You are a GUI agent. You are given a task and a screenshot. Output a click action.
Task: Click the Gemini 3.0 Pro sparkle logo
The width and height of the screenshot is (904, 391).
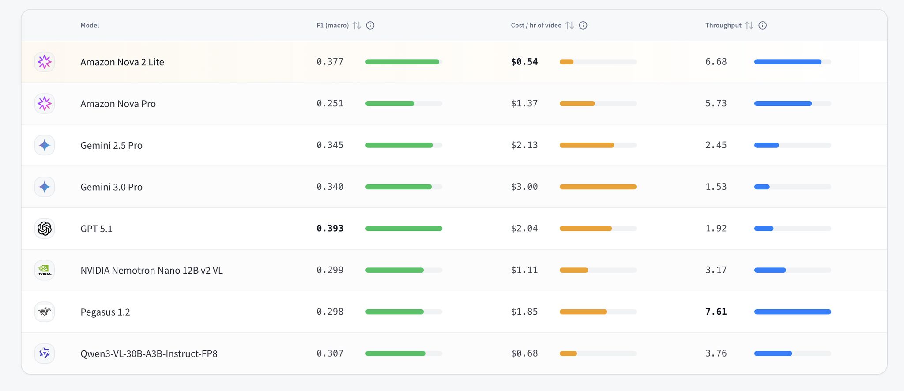[45, 187]
